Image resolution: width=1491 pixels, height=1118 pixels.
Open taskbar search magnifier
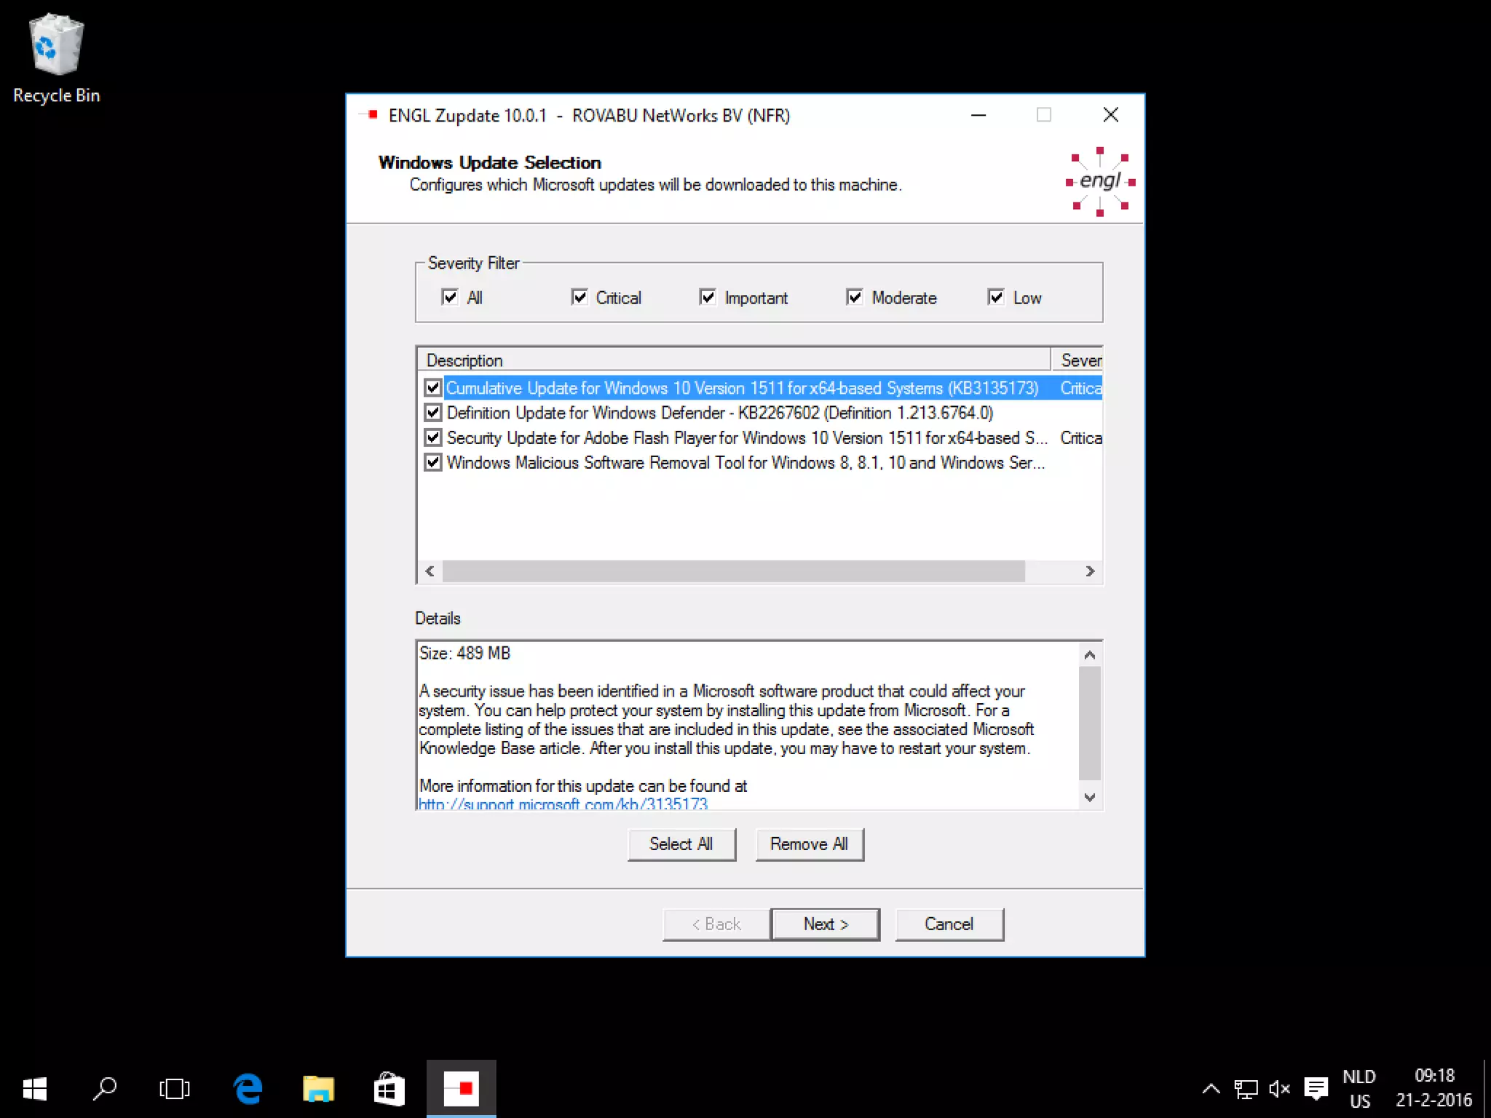[105, 1089]
